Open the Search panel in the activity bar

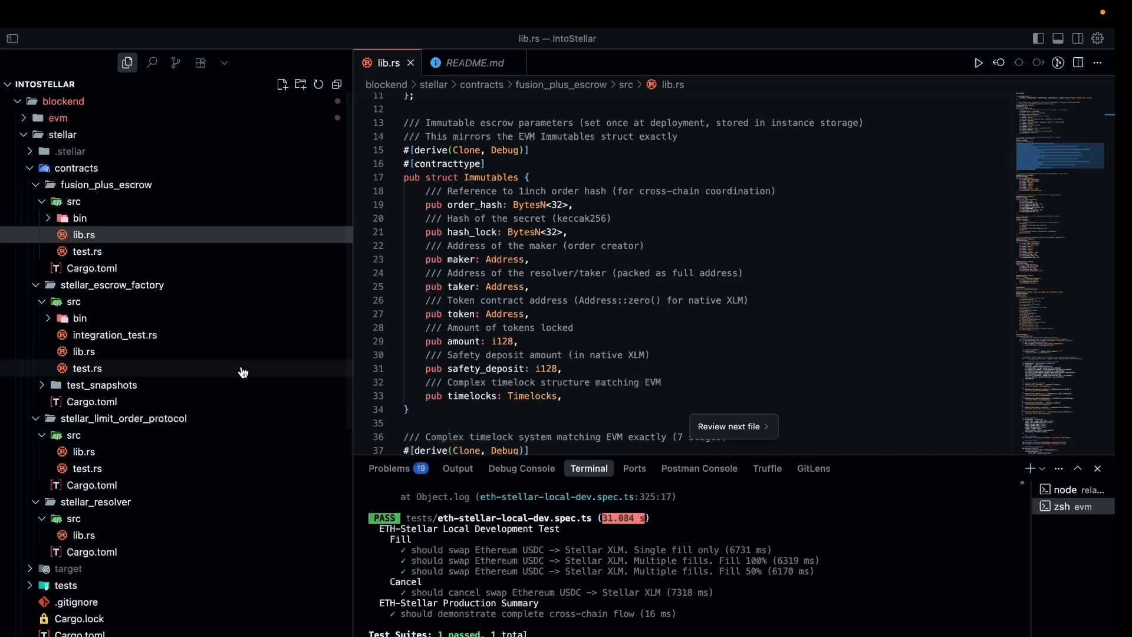point(152,63)
